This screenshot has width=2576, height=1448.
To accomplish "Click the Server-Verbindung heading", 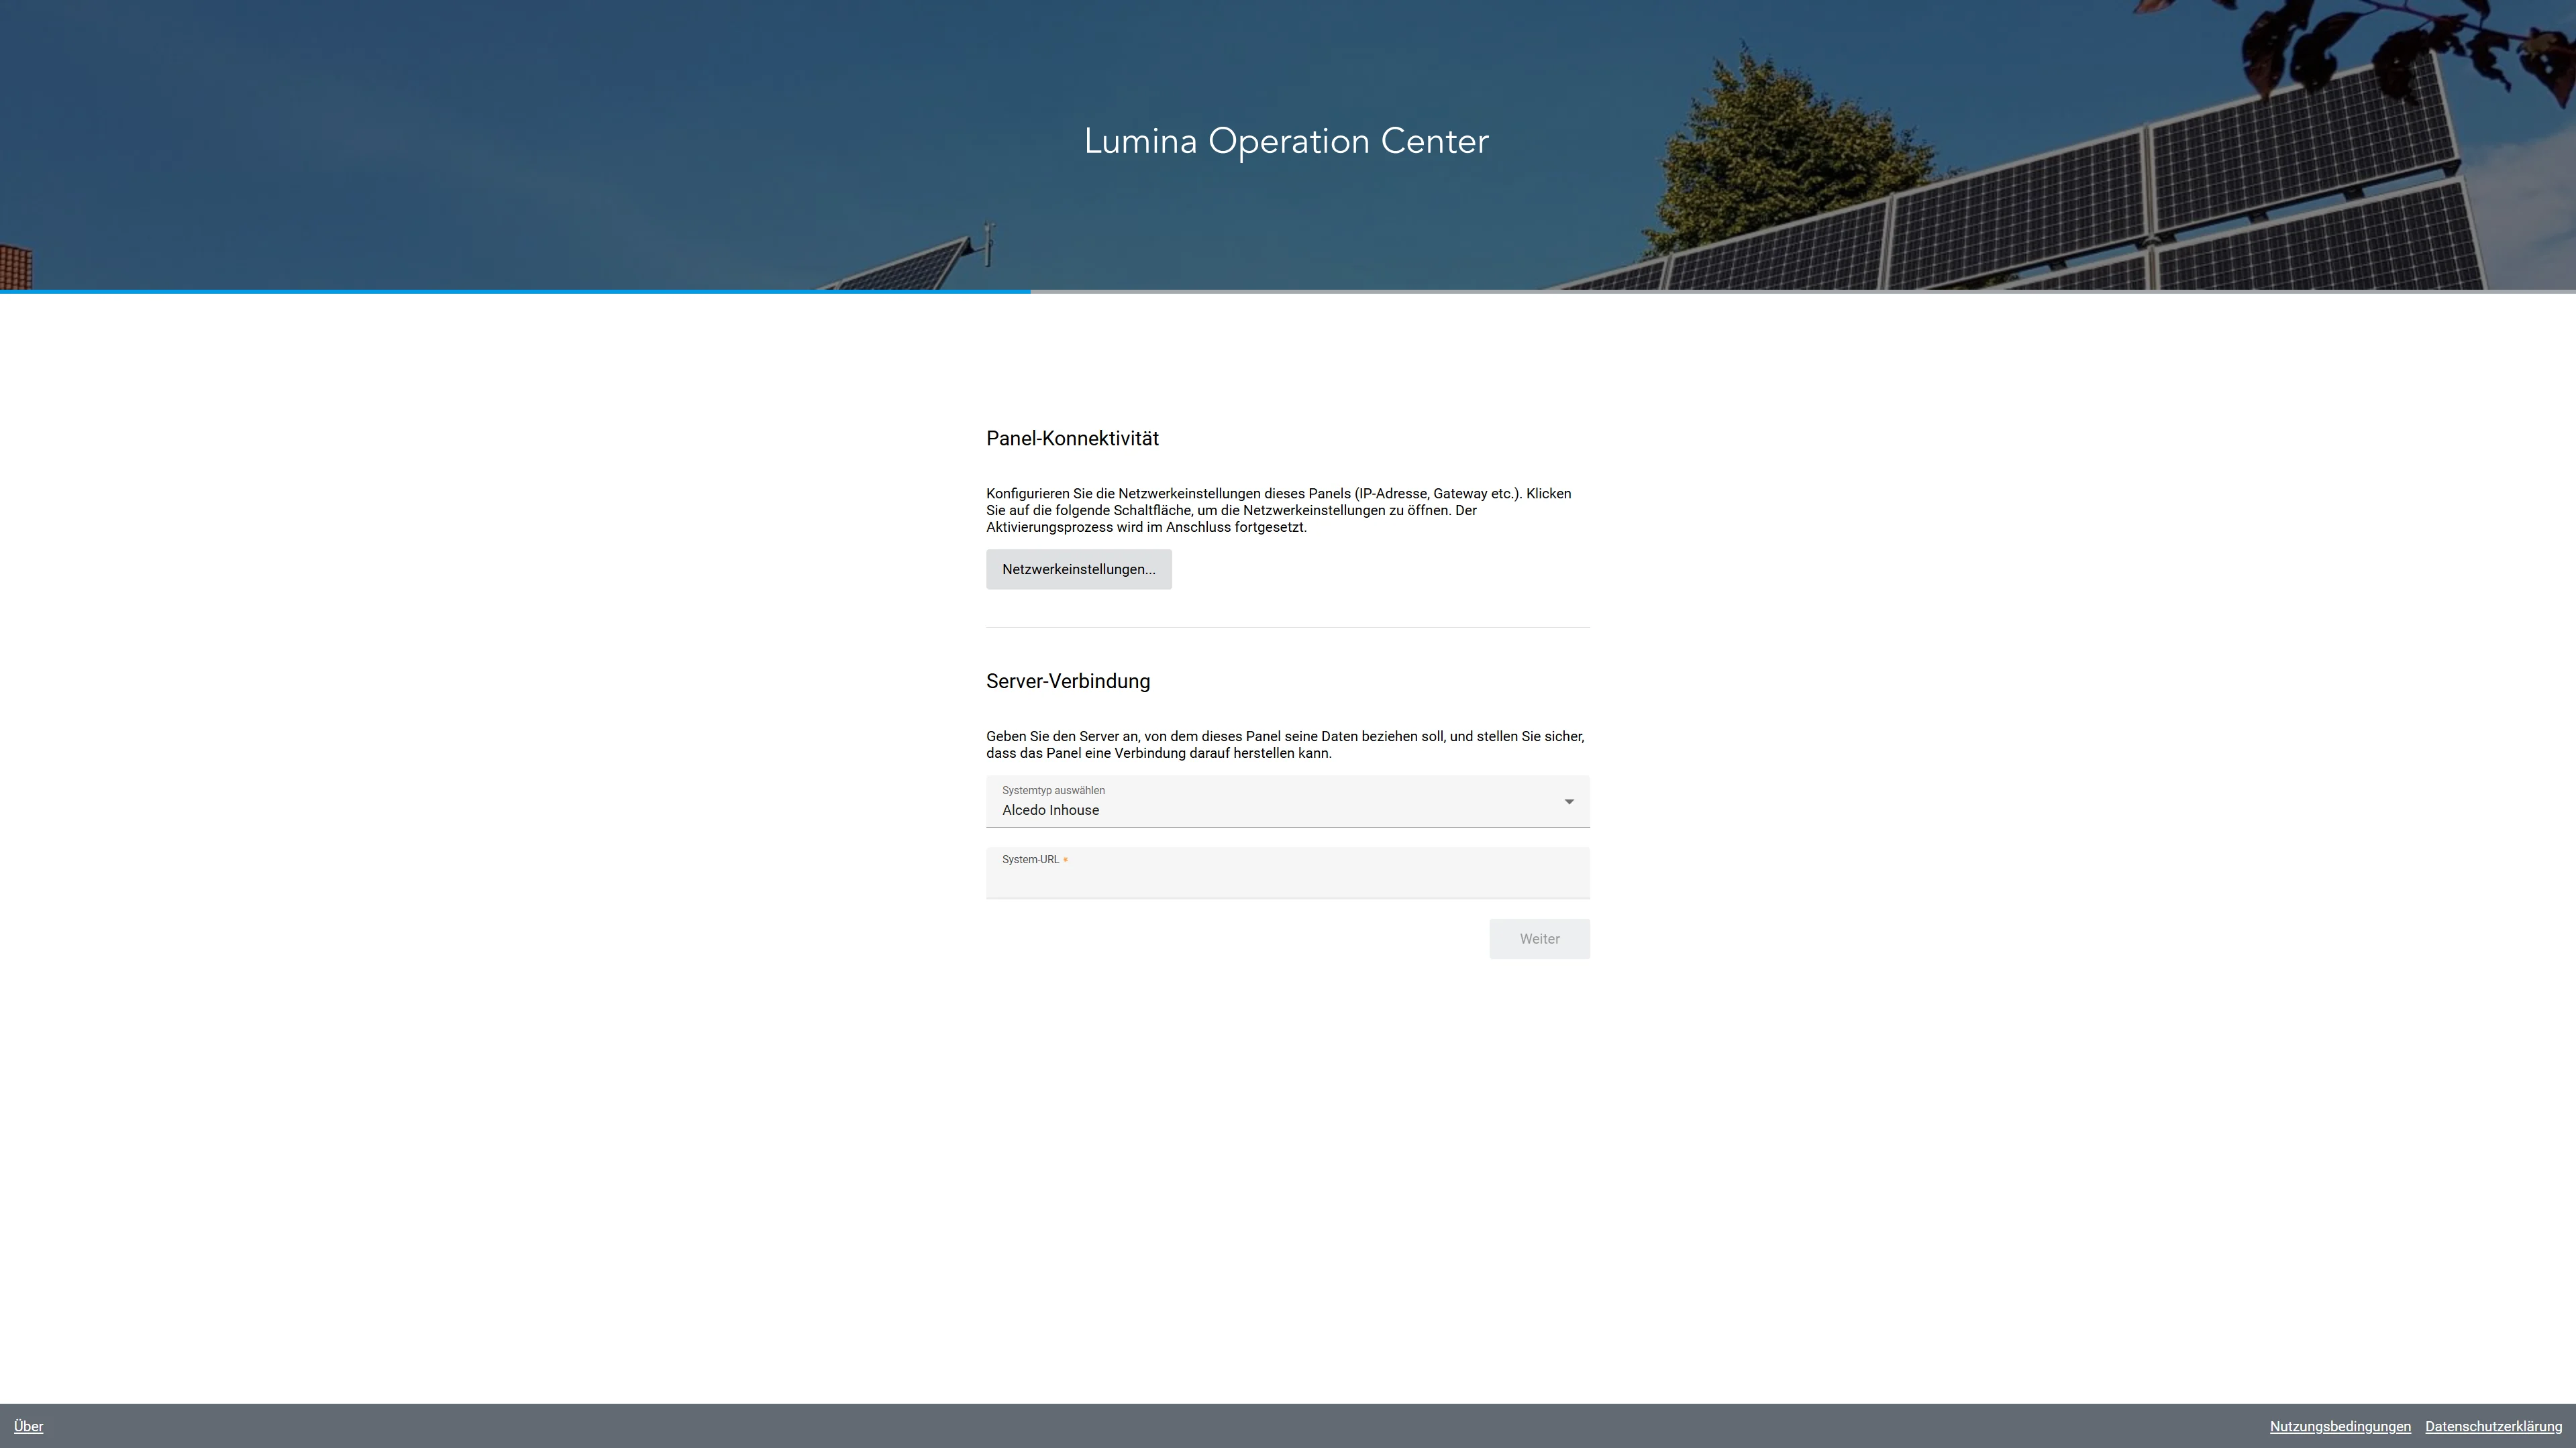I will [x=1068, y=681].
